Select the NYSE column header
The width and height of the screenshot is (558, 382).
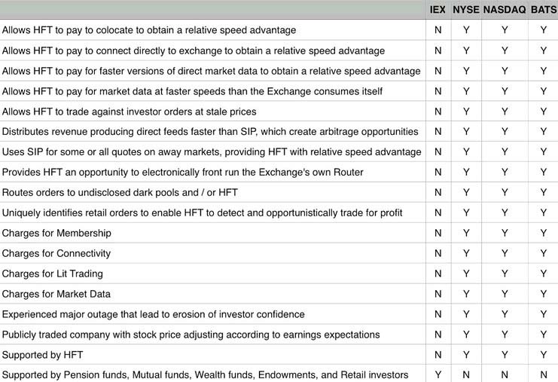[466, 10]
